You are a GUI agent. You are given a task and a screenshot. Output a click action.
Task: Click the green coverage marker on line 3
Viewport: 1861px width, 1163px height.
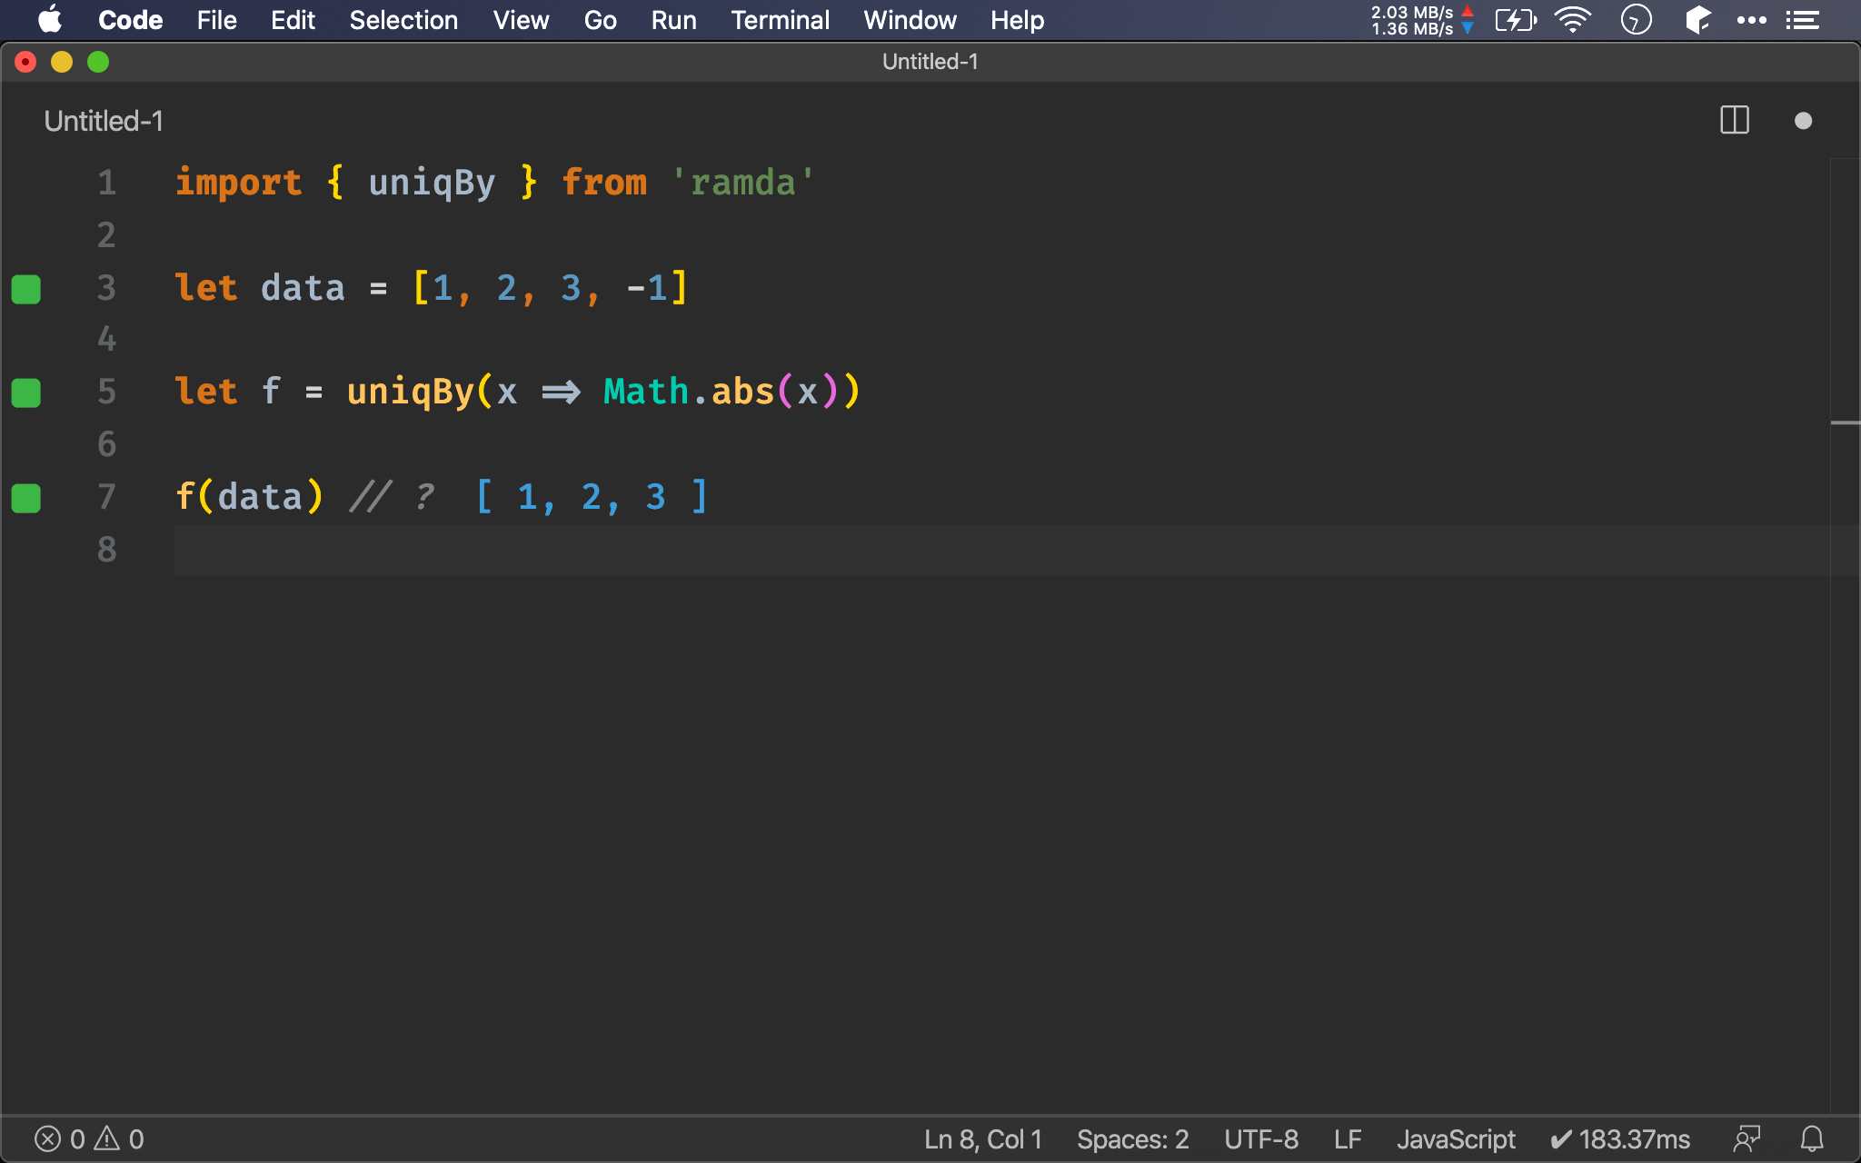click(x=26, y=289)
